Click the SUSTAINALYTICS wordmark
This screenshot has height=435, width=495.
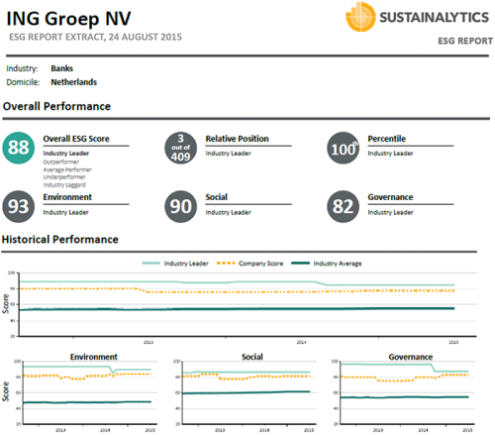(435, 17)
